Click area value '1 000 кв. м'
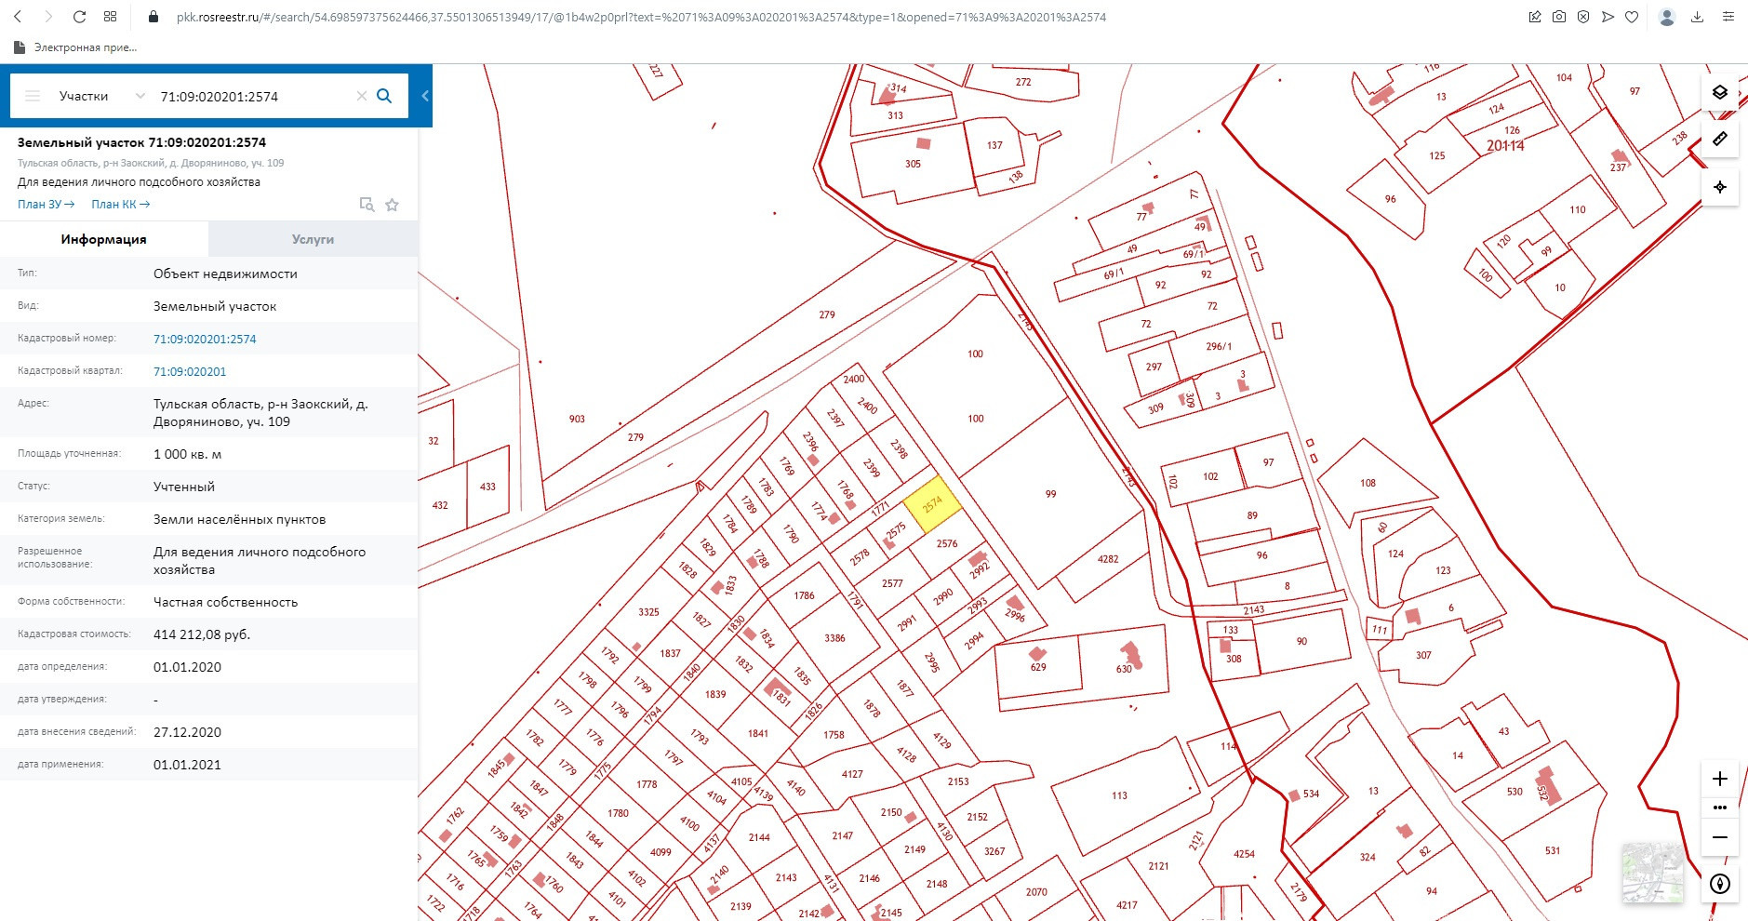The image size is (1748, 921). (x=187, y=454)
